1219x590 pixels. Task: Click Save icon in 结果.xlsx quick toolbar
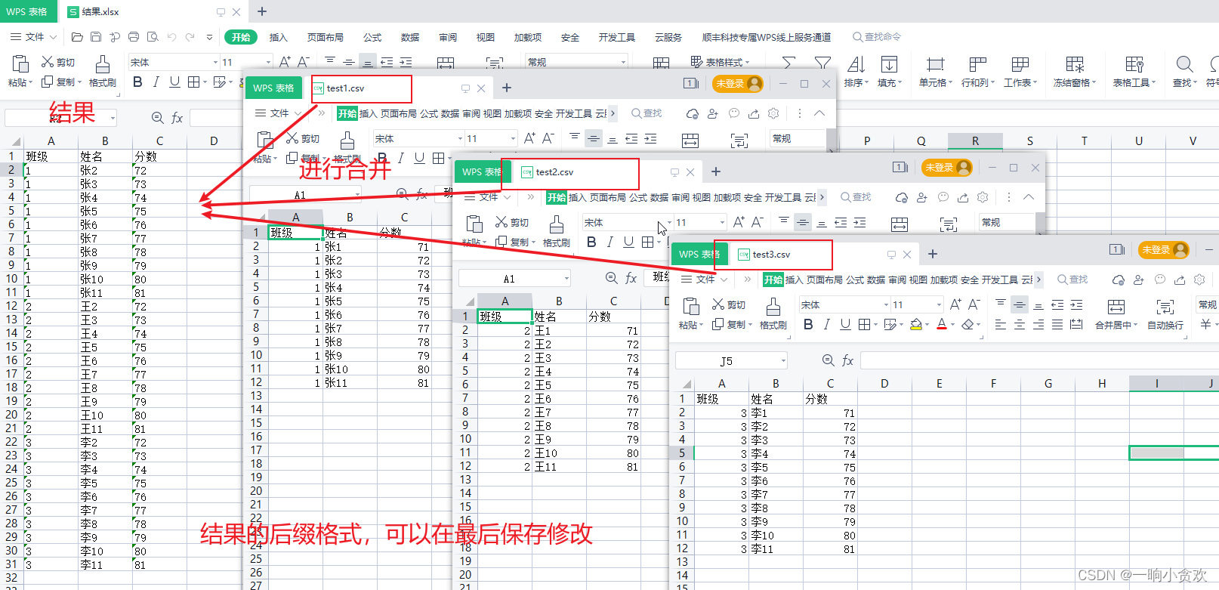tap(96, 37)
